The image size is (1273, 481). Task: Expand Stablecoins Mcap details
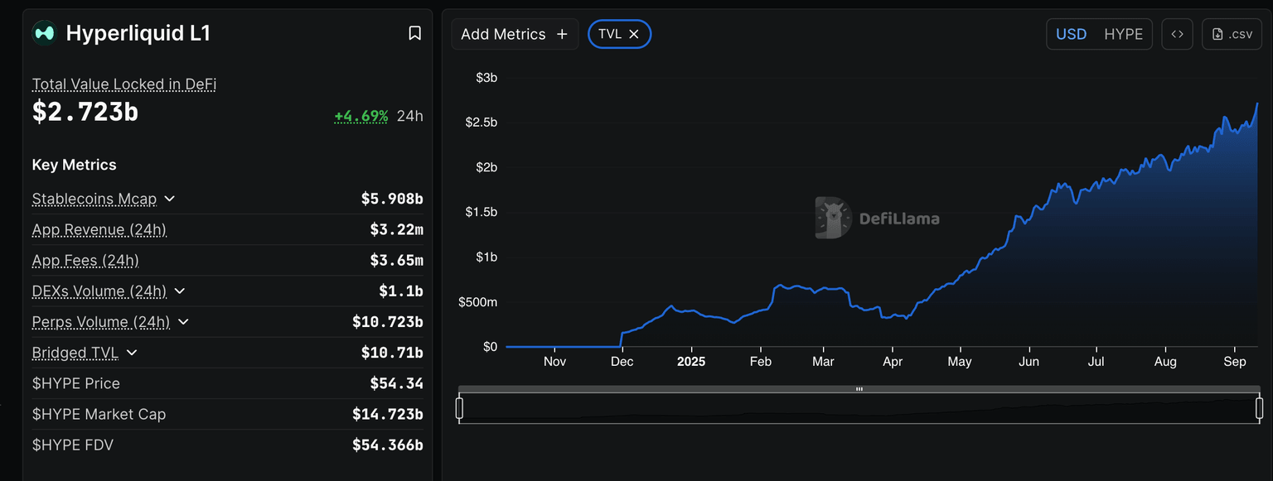[170, 199]
